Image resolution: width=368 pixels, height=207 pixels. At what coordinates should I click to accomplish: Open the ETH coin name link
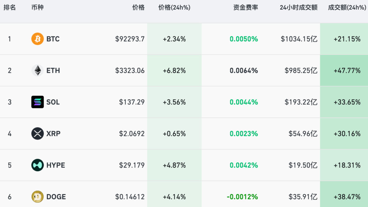click(x=53, y=70)
